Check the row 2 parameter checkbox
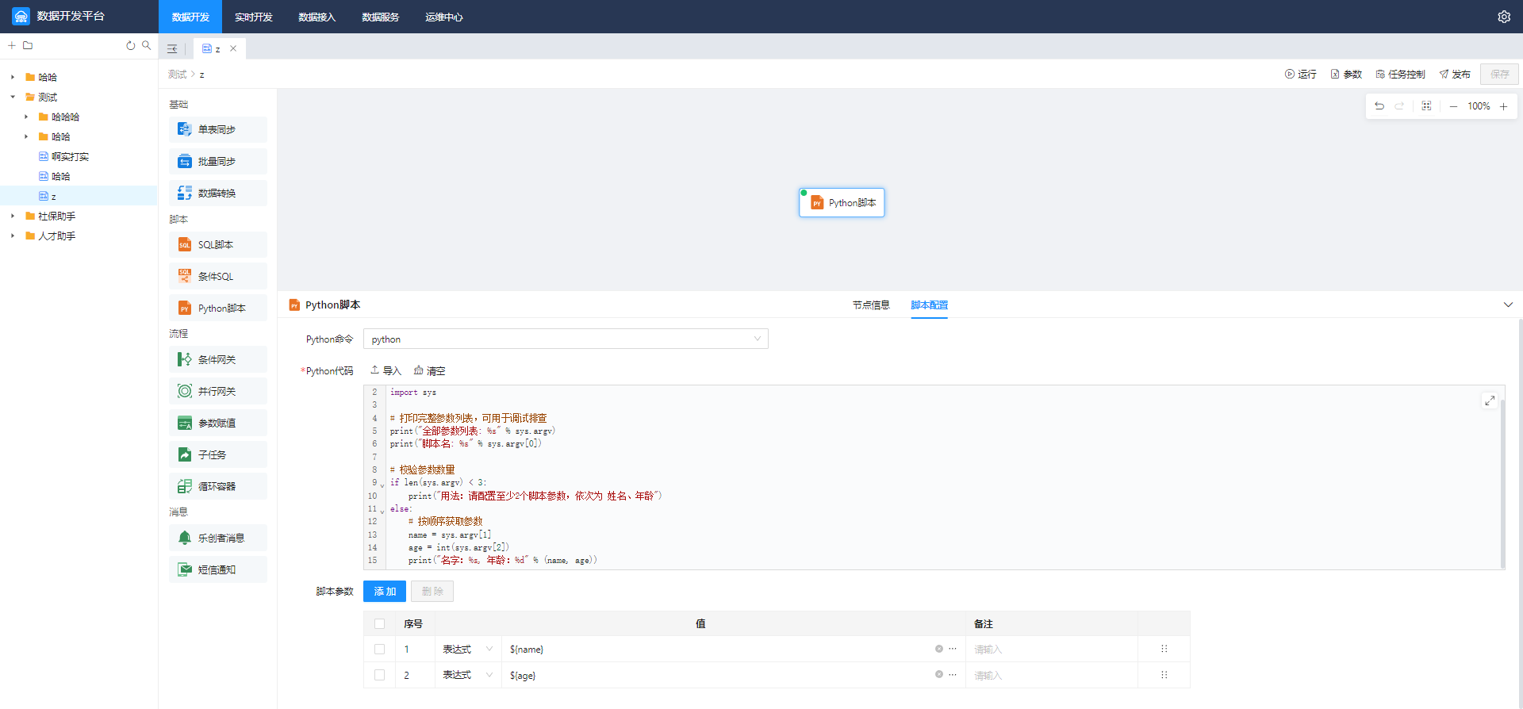This screenshot has width=1523, height=709. (x=379, y=675)
